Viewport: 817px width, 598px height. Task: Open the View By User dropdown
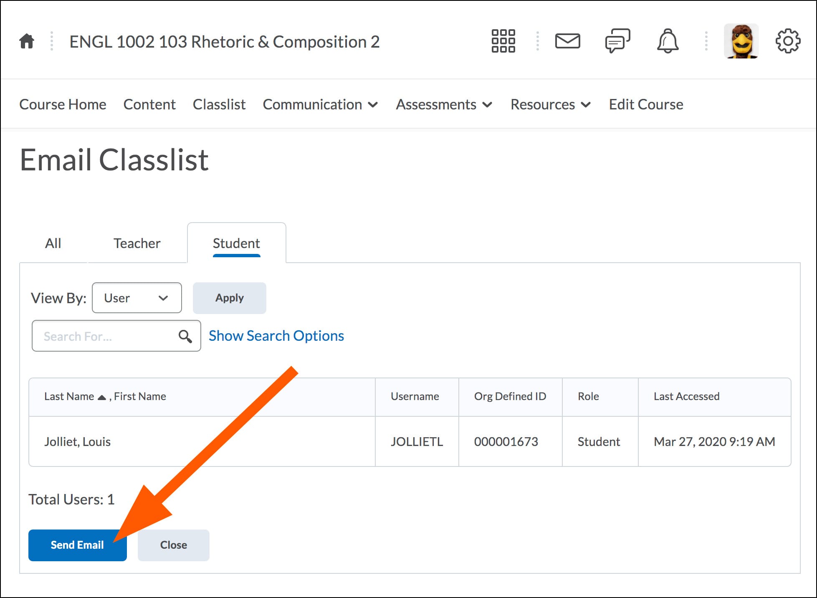coord(137,298)
